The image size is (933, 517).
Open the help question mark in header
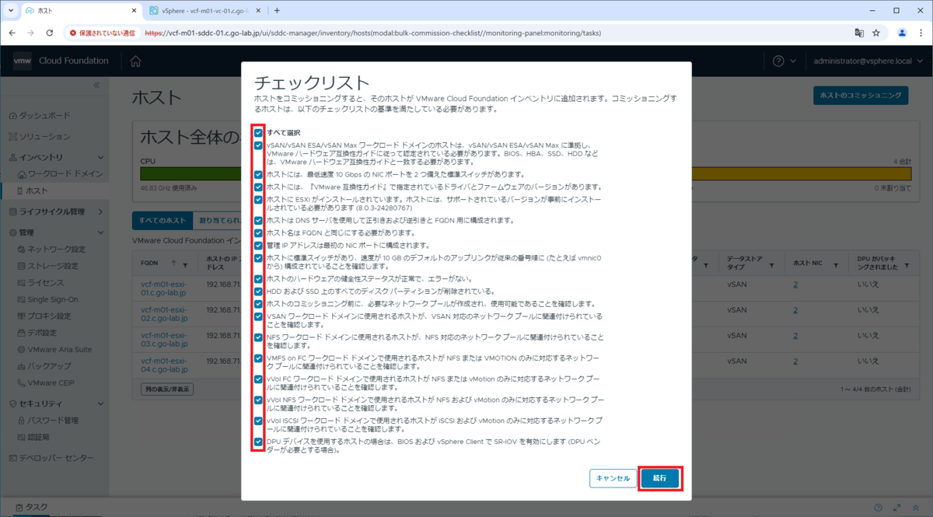[778, 61]
